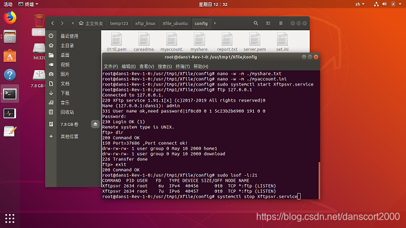
Task: Search in the file manager
Action: tap(256, 23)
